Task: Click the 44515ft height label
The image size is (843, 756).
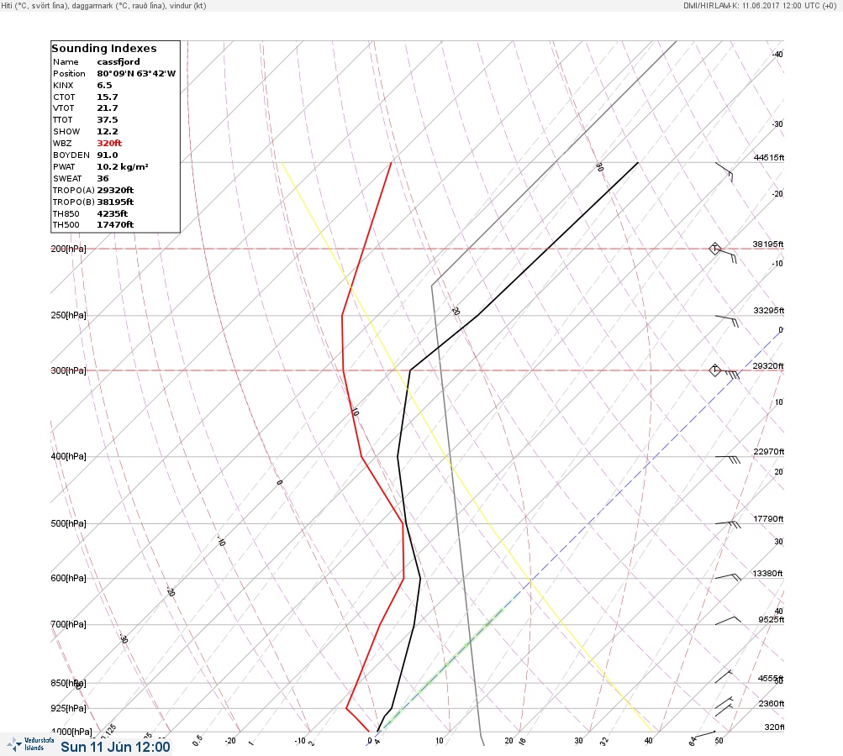Action: click(769, 157)
